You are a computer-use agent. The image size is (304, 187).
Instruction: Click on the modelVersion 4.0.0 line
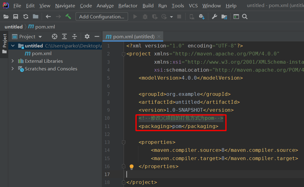pyautogui.click(x=190, y=78)
